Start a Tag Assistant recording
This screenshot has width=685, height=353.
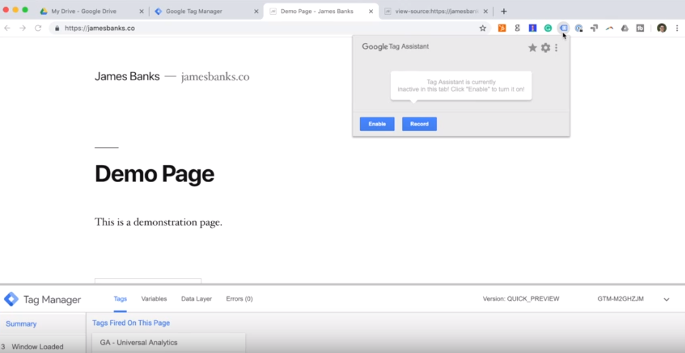[x=419, y=124]
